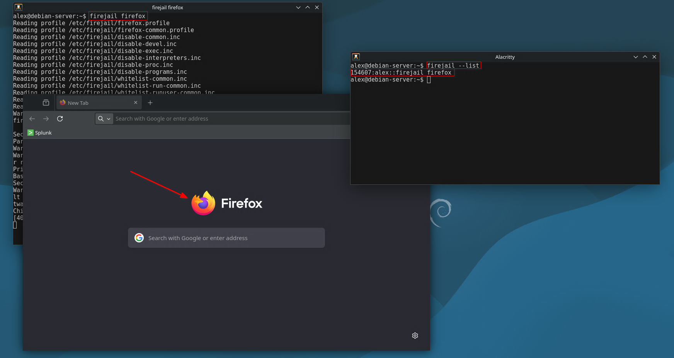Viewport: 674px width, 358px height.
Task: Click Alacritty title bar text
Action: click(x=505, y=57)
